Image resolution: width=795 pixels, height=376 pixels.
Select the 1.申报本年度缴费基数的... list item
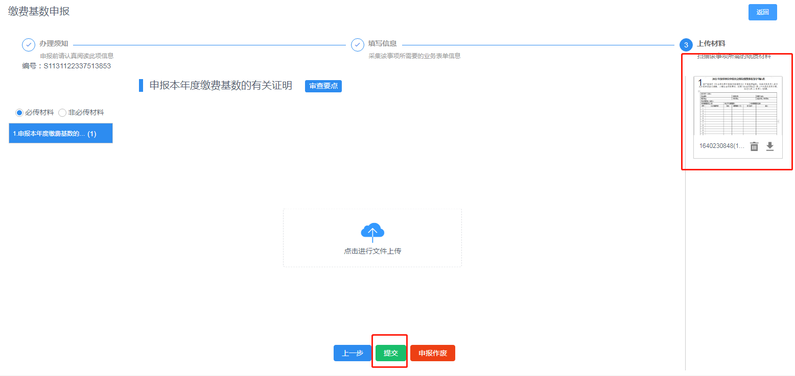tap(61, 134)
